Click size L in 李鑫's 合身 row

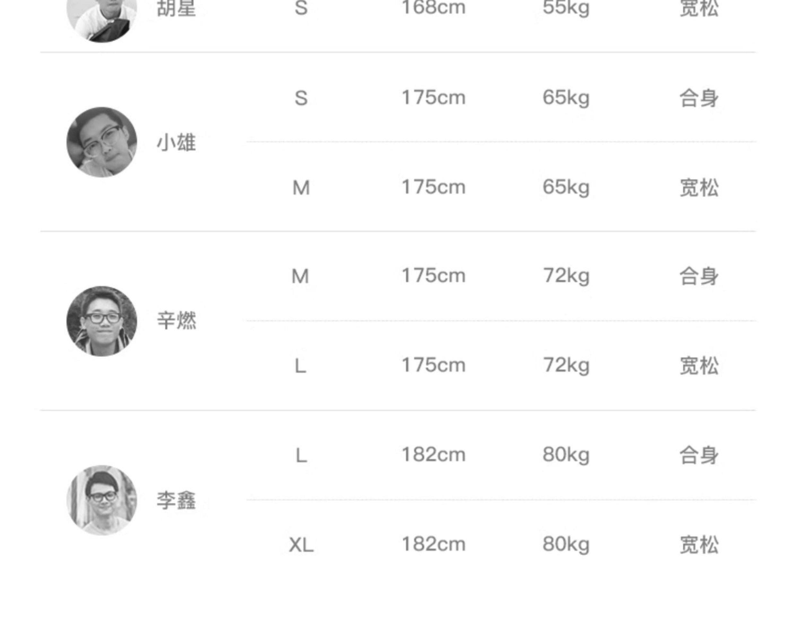point(301,456)
